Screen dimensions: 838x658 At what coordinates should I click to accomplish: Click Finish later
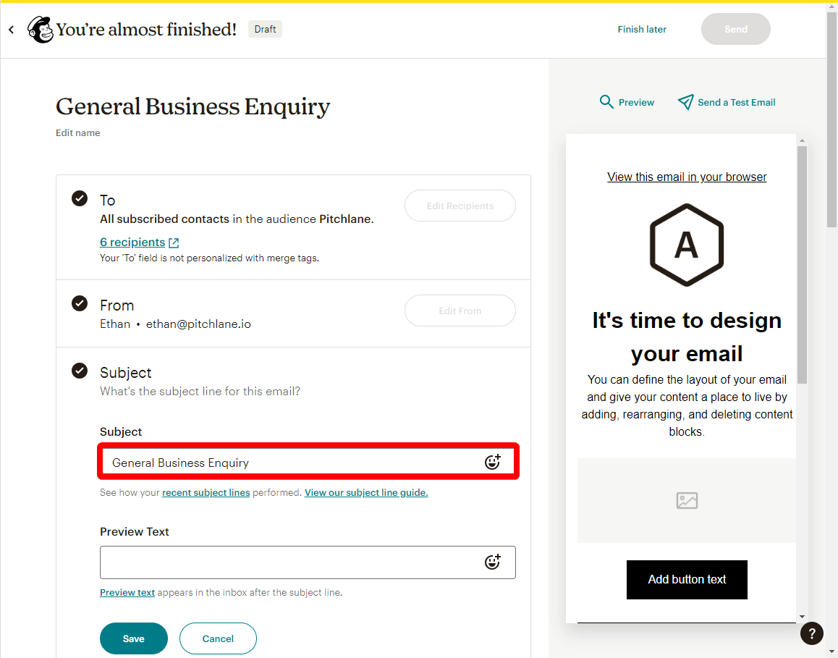coord(642,30)
